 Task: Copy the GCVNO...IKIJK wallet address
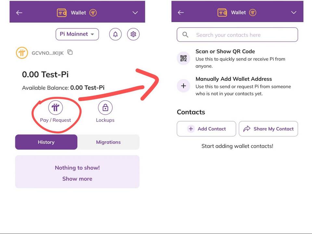(x=70, y=52)
